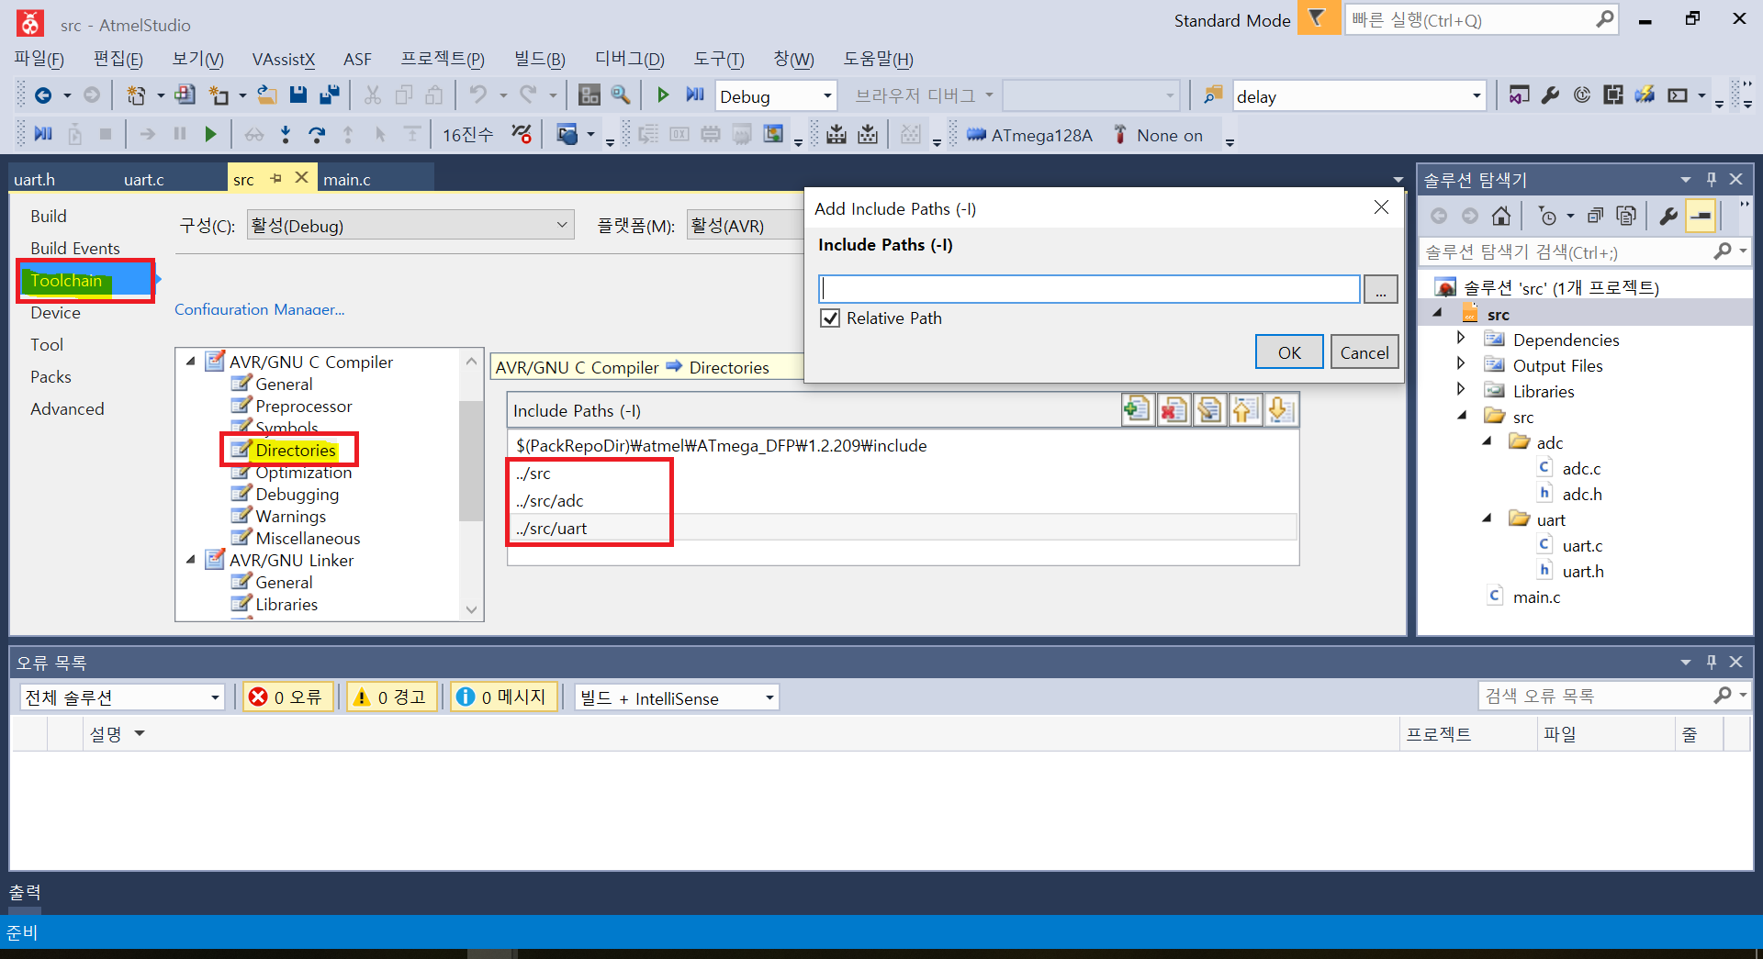
Task: Collapse the AVR/GNU C Compiler tree node
Action: click(x=190, y=362)
